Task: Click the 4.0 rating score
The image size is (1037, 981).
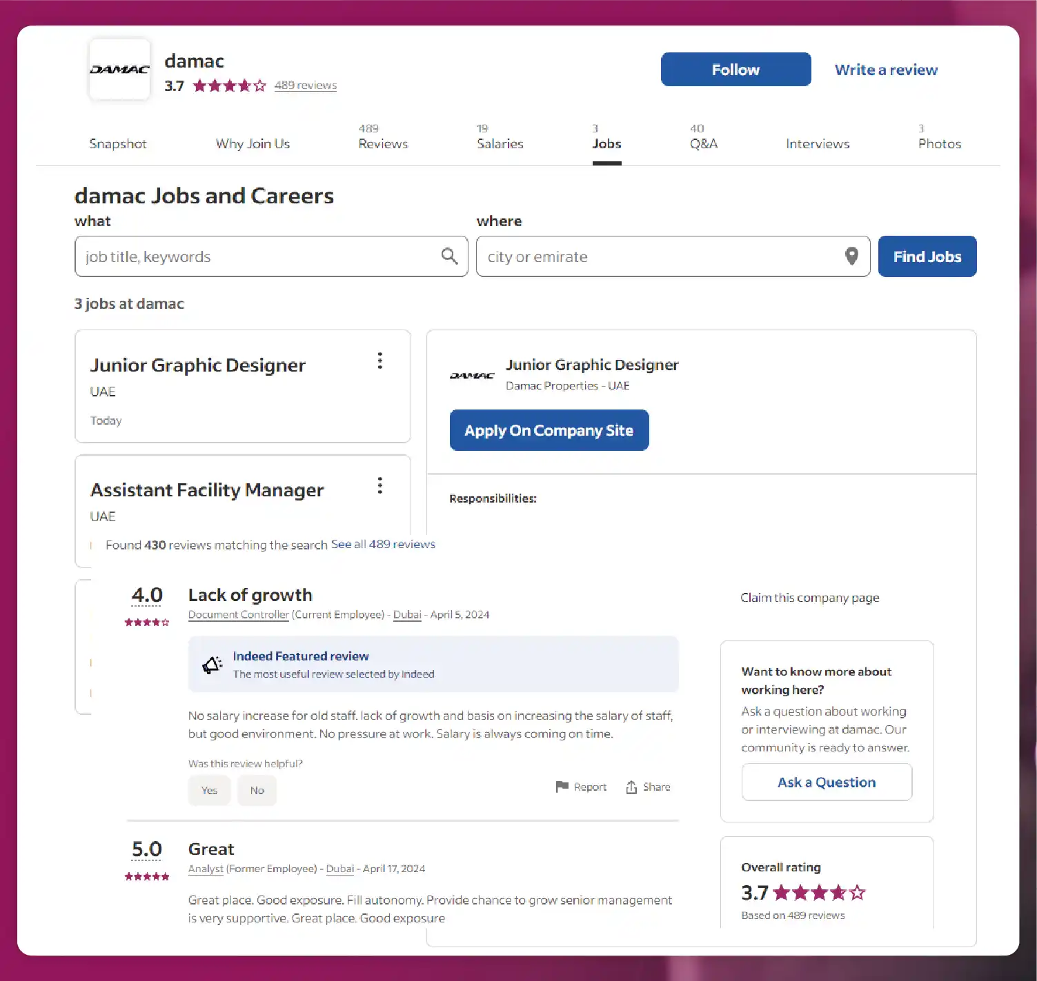Action: point(147,595)
